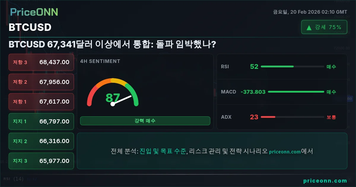This screenshot has width=356, height=187.
Task: Select the 지지 2 level 66,316.00
Action: [41, 141]
